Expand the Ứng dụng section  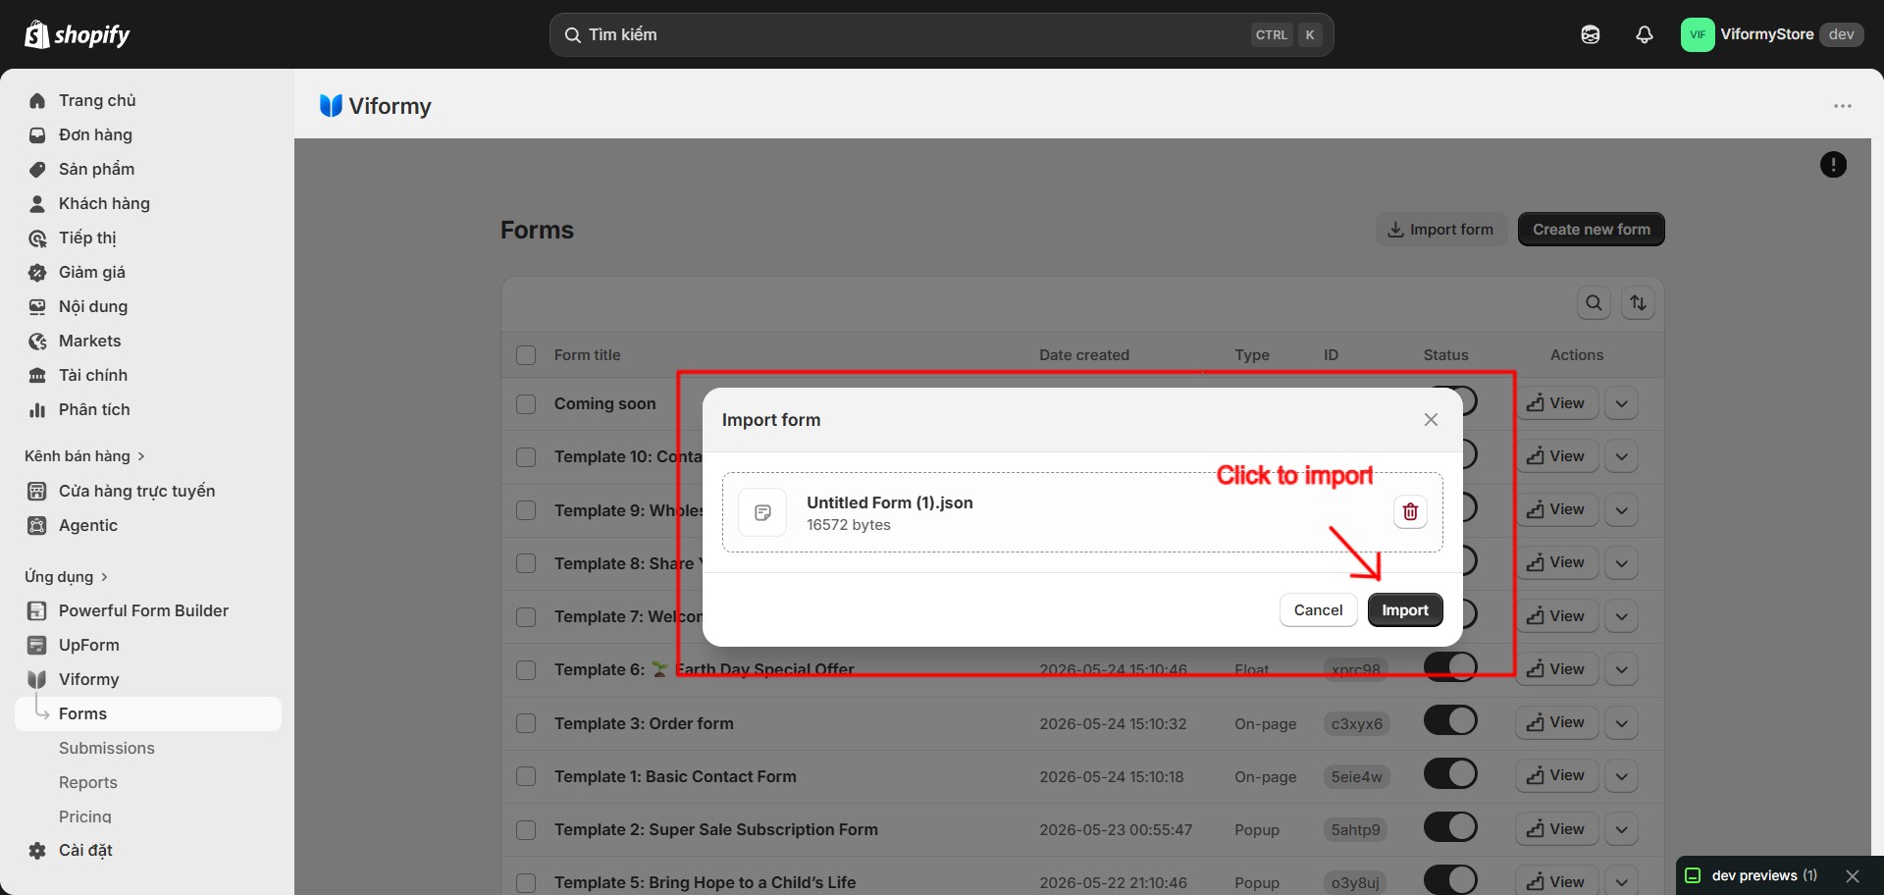[67, 577]
